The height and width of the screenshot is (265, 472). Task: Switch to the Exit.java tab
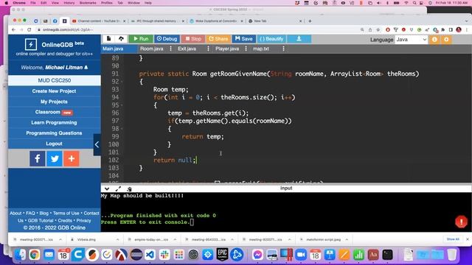(187, 49)
